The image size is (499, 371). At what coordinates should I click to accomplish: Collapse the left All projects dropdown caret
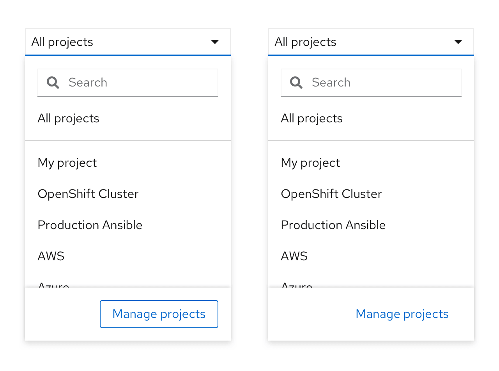click(x=215, y=42)
